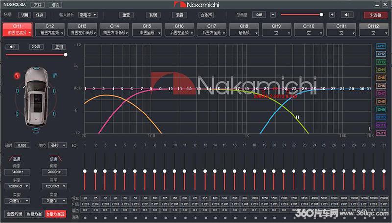Click high-pass frequency field 3400Hz

coord(18,172)
